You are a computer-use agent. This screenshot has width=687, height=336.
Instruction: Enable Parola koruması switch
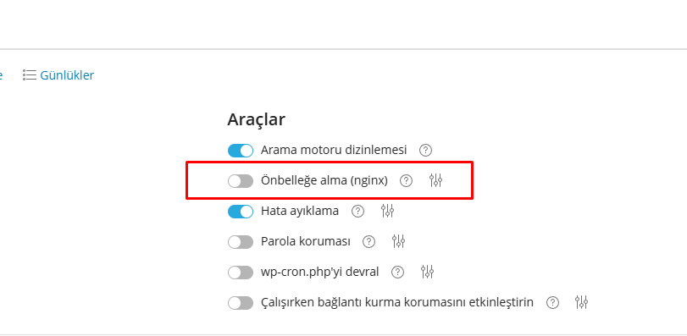[x=241, y=241]
